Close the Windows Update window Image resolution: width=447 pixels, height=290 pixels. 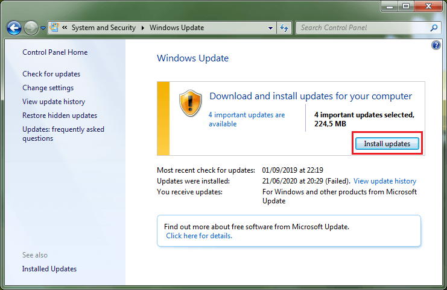428,6
